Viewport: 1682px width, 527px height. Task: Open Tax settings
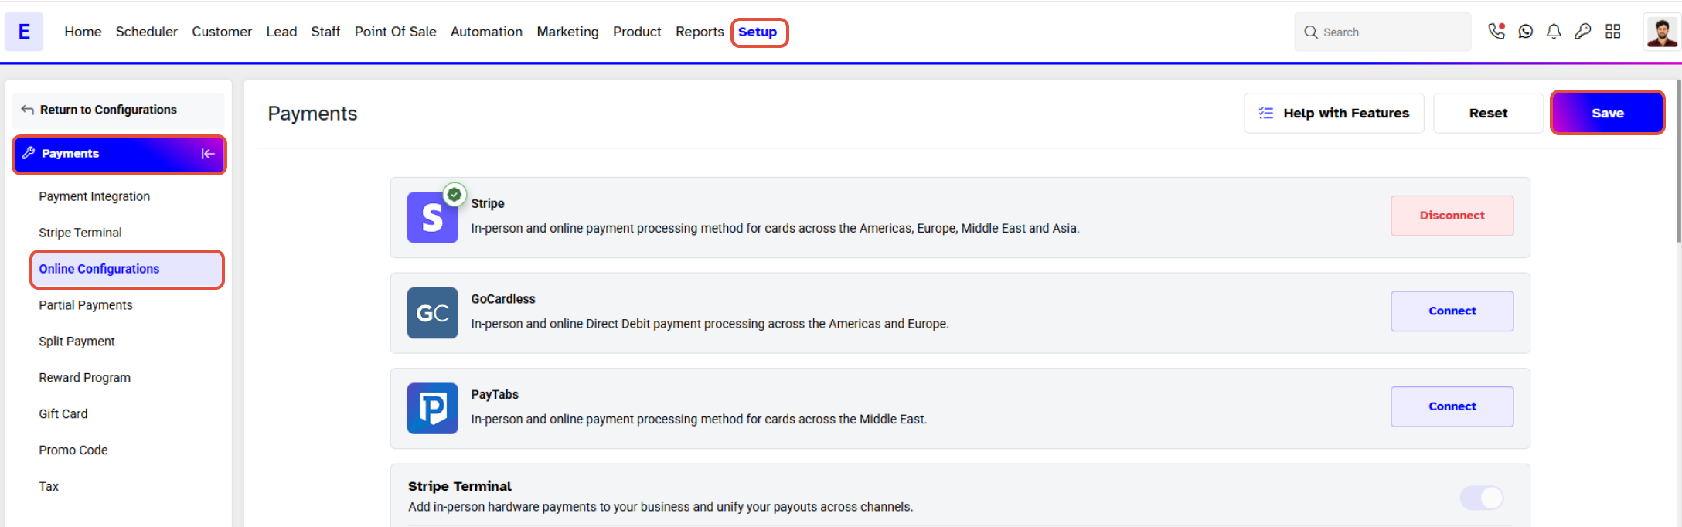point(49,487)
